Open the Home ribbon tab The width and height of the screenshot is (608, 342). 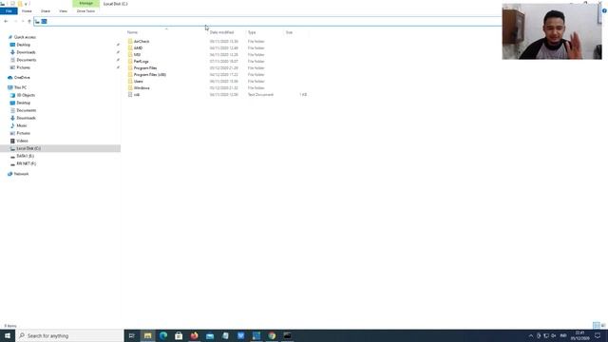27,11
